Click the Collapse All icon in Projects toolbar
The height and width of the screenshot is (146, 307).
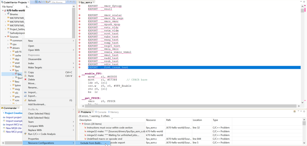44,2
